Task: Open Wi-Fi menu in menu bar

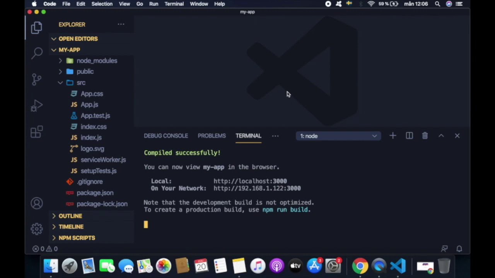Action: pyautogui.click(x=371, y=4)
